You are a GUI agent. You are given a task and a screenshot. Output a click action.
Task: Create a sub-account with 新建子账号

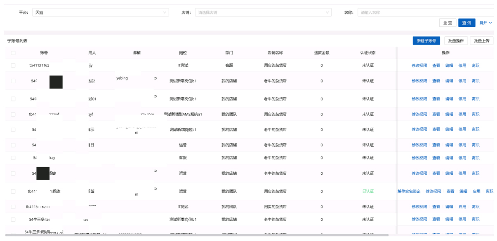coord(426,41)
